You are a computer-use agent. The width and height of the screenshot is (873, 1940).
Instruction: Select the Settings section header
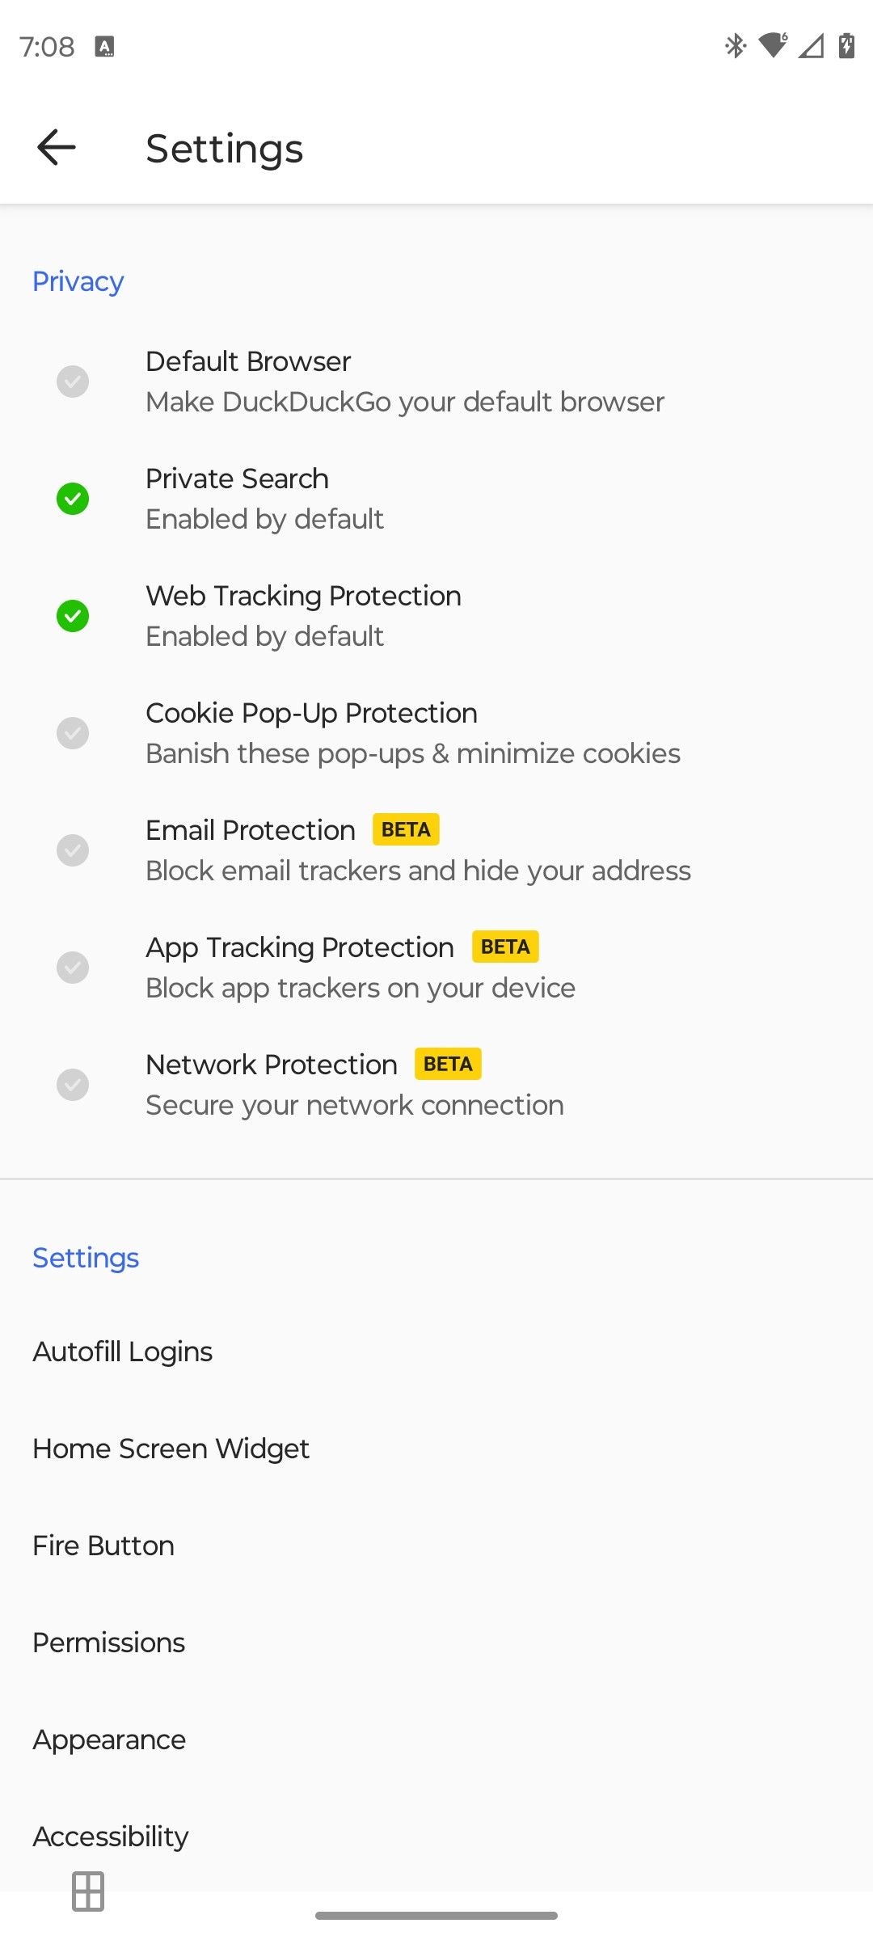85,1258
